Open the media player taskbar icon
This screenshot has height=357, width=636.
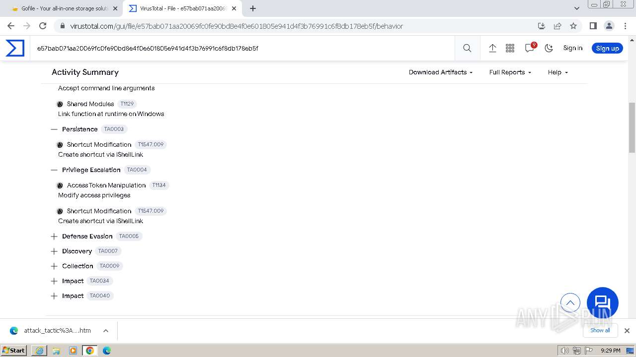(73, 351)
